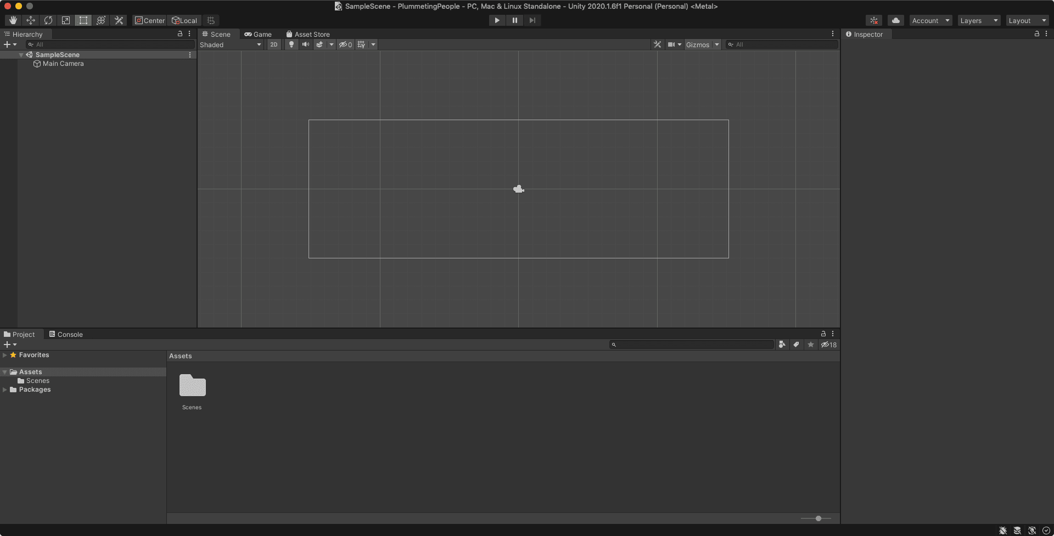The width and height of the screenshot is (1054, 536).
Task: Select the Move tool
Action: point(31,20)
